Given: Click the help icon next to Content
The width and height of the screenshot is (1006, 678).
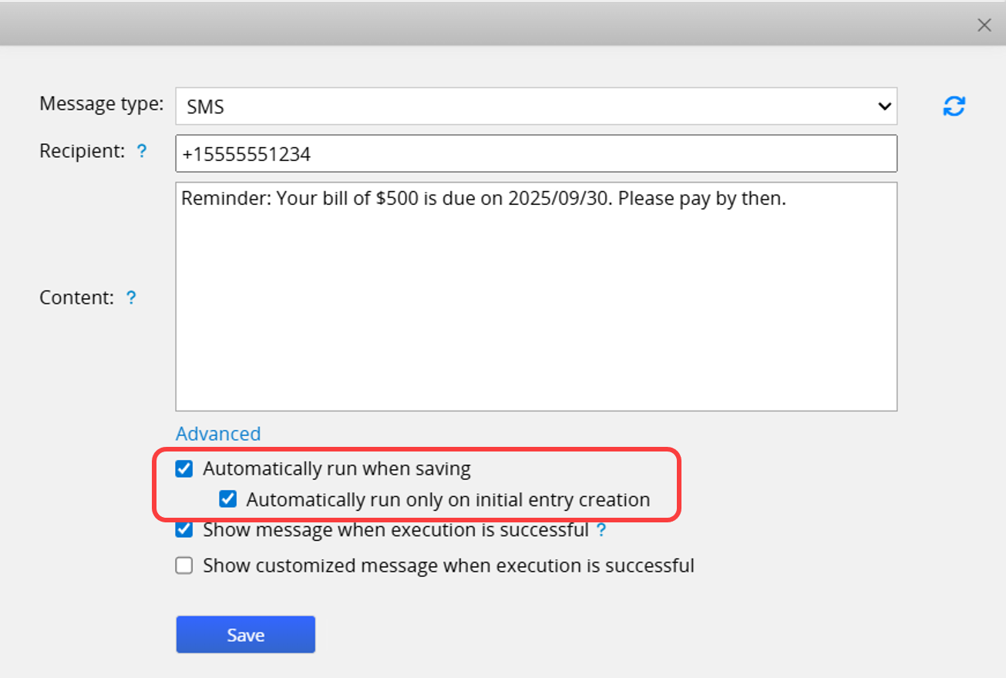Looking at the screenshot, I should pyautogui.click(x=131, y=297).
